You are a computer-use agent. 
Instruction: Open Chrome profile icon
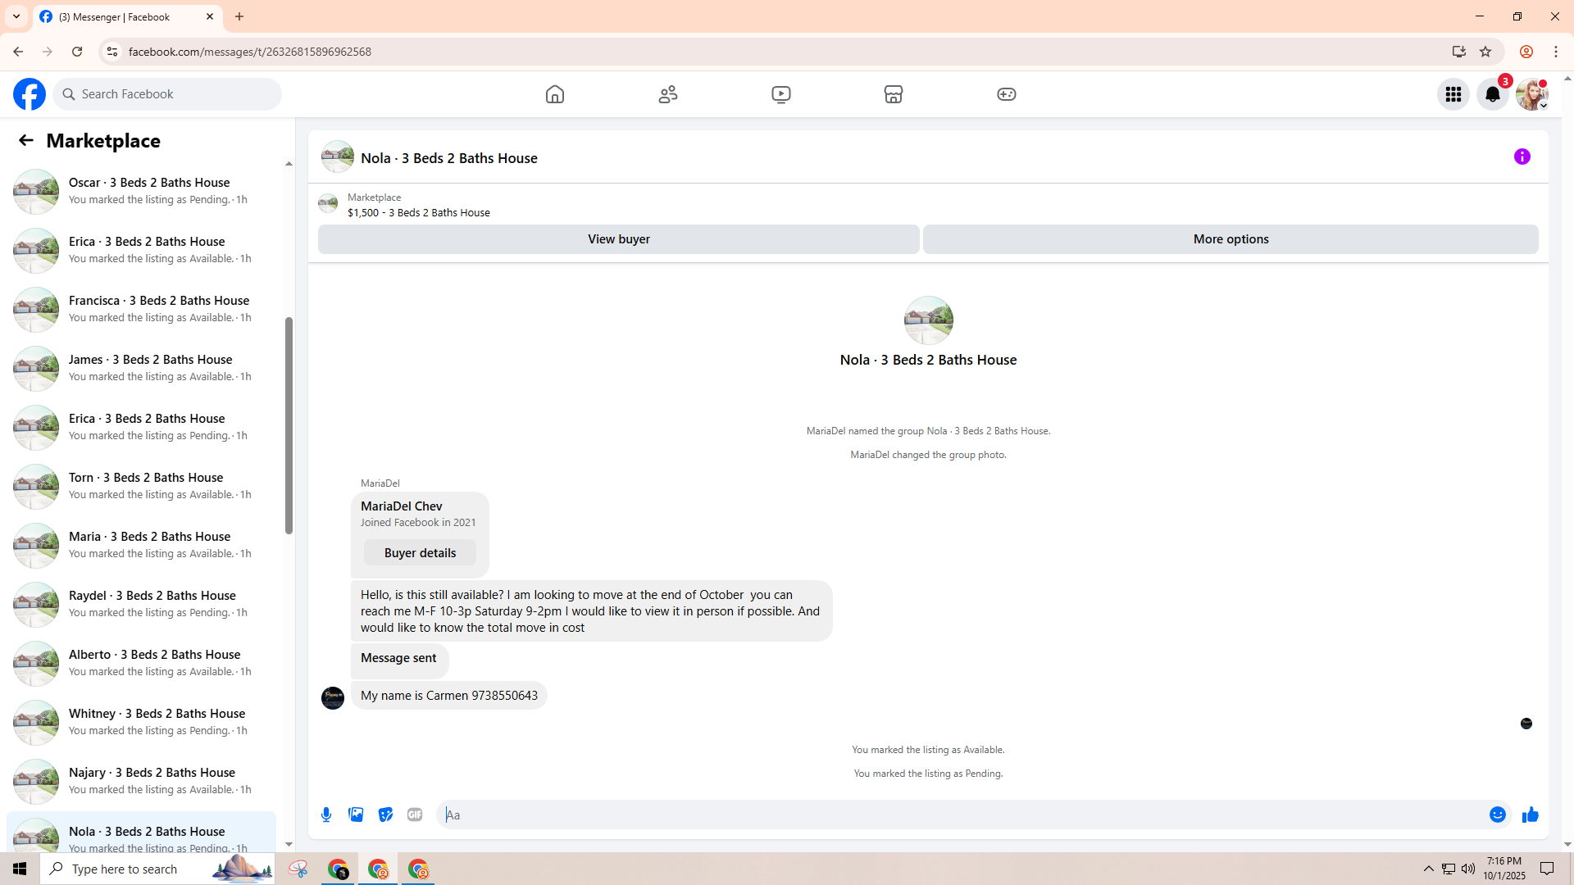[1526, 52]
